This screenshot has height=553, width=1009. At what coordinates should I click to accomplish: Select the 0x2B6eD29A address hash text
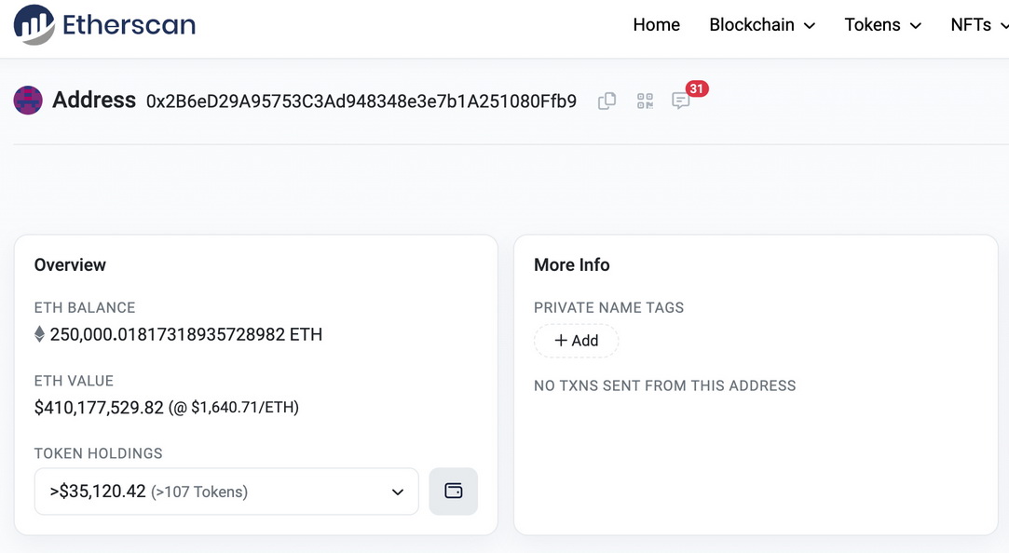point(361,101)
